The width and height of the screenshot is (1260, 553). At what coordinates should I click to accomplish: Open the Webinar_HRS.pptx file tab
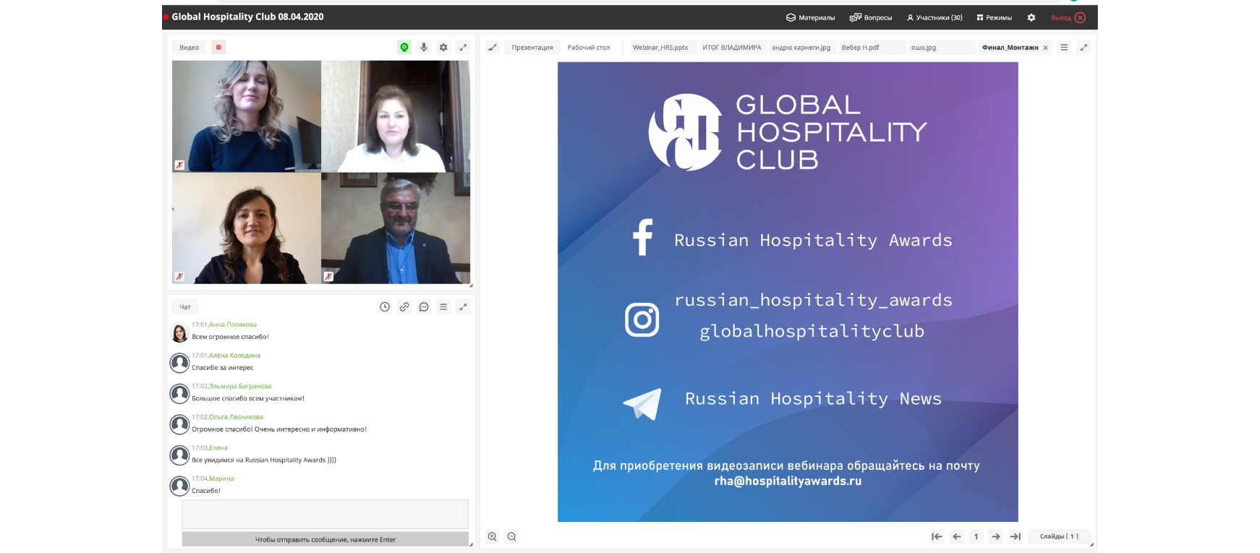pos(660,48)
